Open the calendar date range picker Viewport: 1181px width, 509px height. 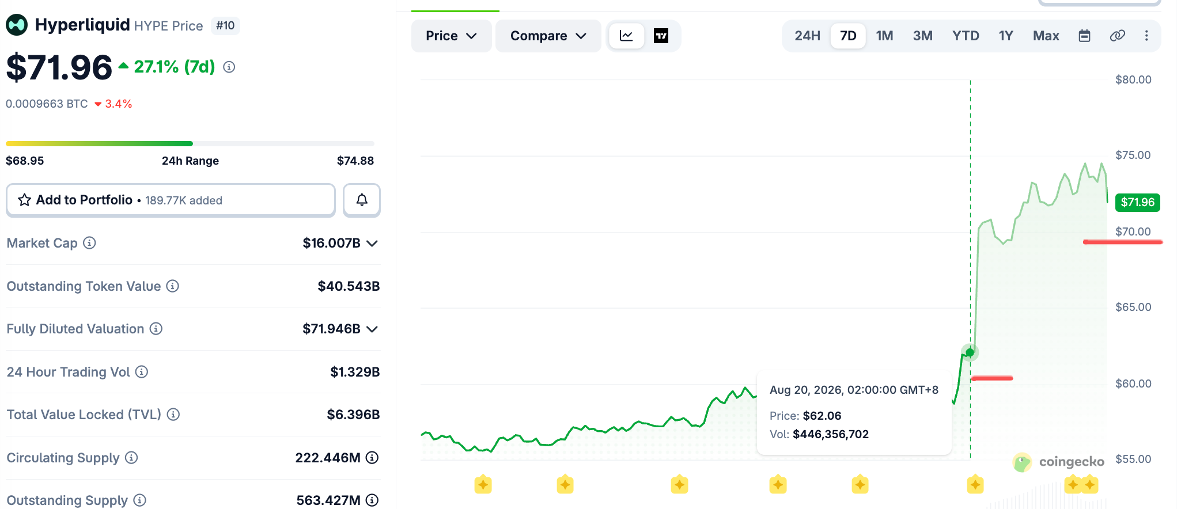[x=1084, y=36]
